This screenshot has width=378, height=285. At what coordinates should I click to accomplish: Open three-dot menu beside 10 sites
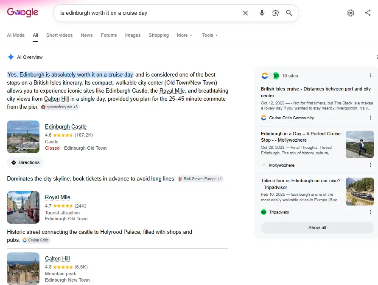pos(370,75)
